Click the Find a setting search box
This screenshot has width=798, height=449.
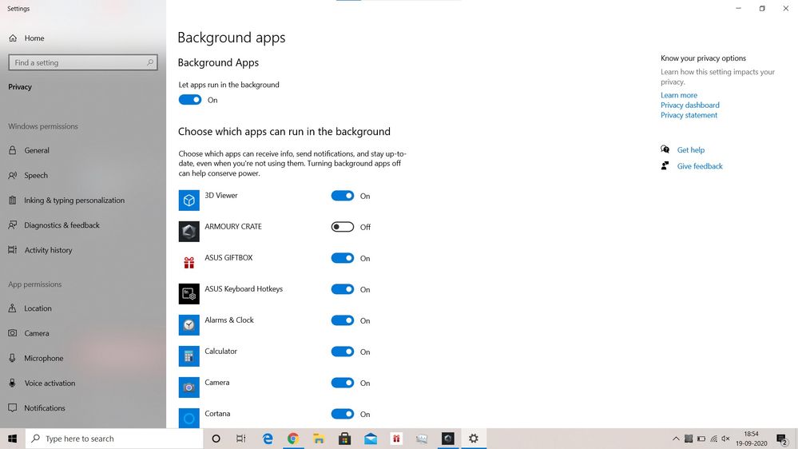tap(78, 62)
